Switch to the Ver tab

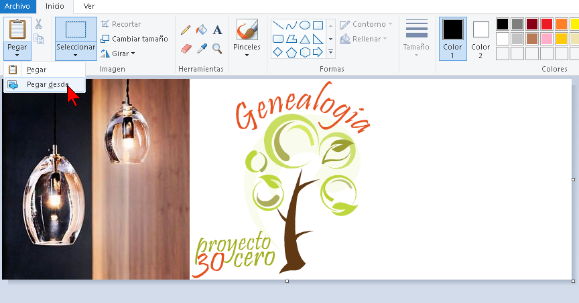(x=89, y=6)
